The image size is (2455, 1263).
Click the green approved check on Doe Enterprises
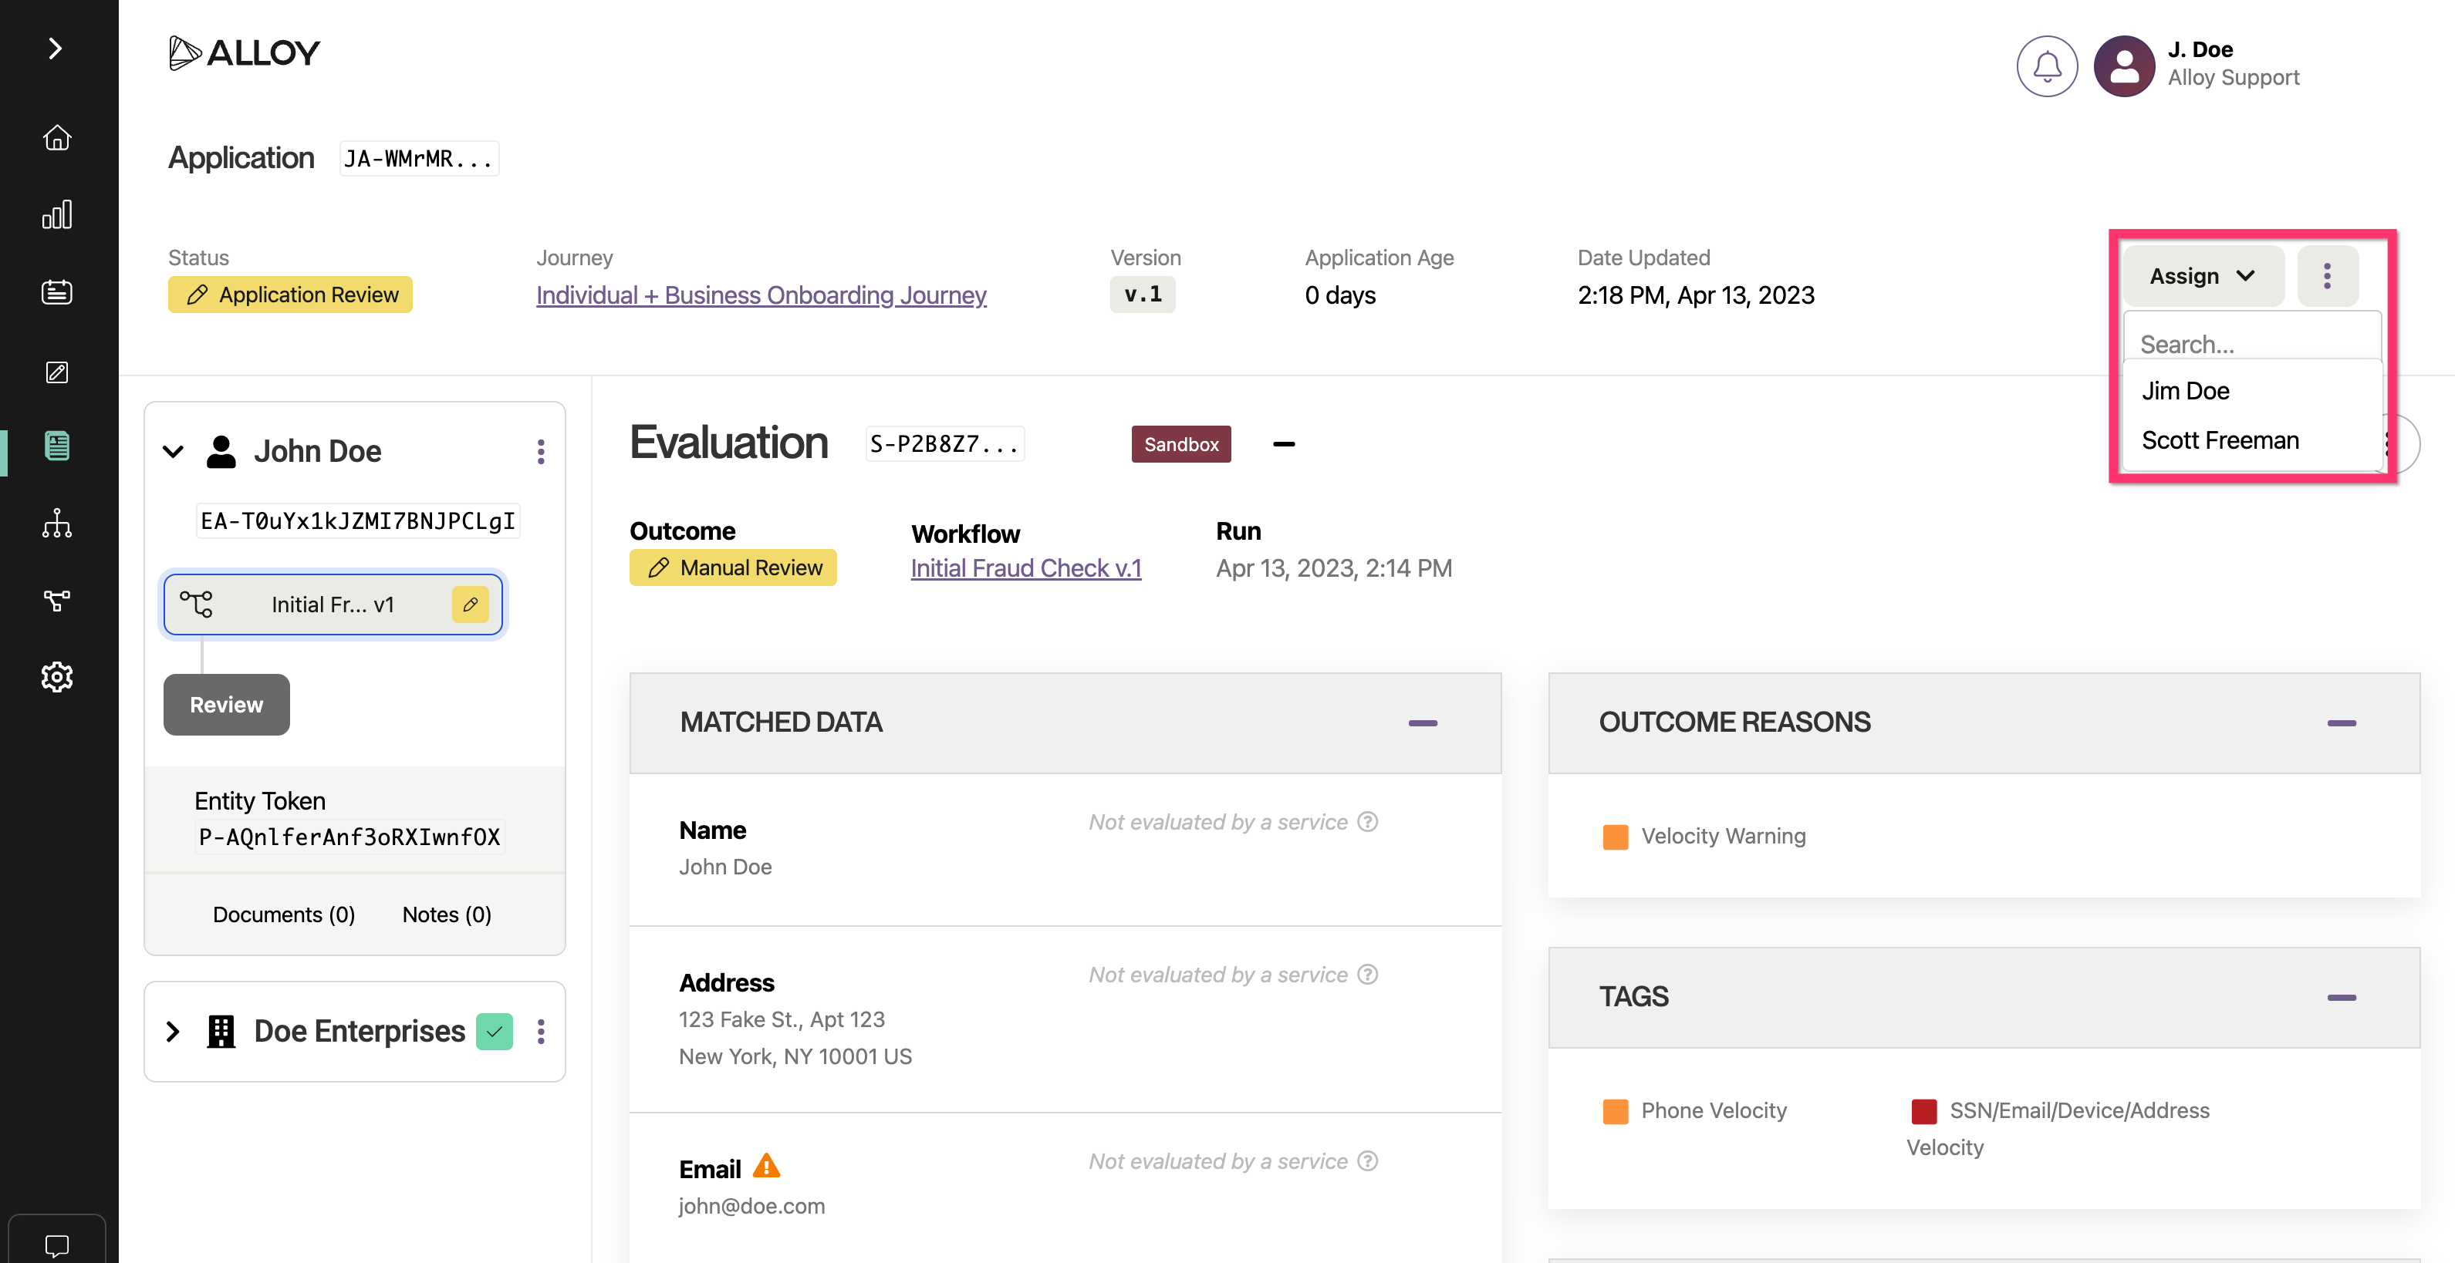pos(495,1032)
